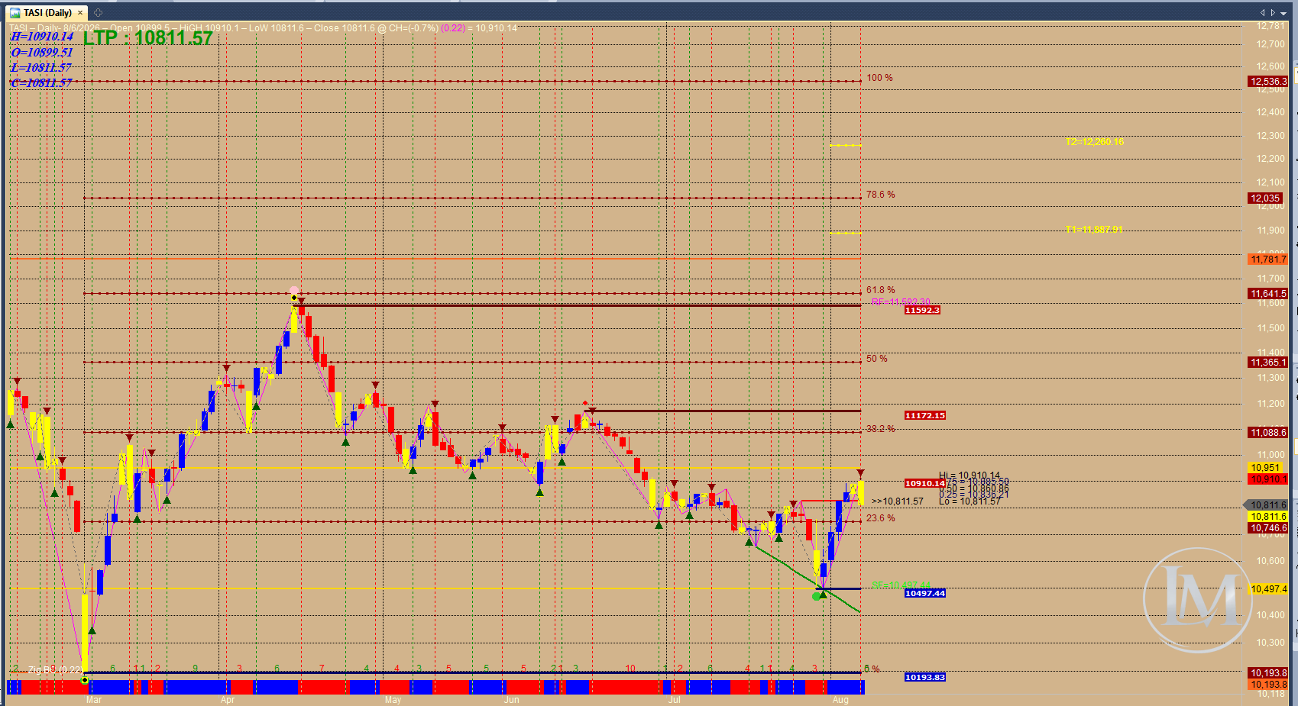Image resolution: width=1298 pixels, height=706 pixels.
Task: Click the red 11172.15 level label
Action: [924, 416]
